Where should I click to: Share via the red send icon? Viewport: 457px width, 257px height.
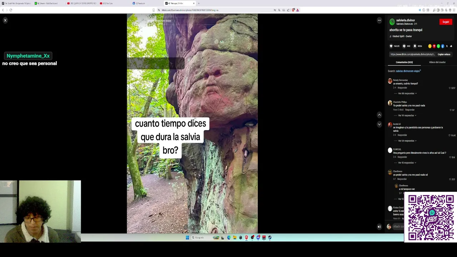[x=434, y=46]
